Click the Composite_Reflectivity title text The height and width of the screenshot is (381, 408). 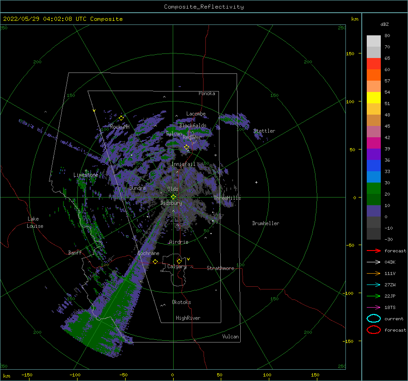pyautogui.click(x=204, y=7)
